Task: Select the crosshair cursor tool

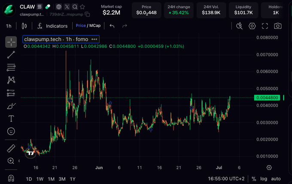Action: click(x=11, y=42)
